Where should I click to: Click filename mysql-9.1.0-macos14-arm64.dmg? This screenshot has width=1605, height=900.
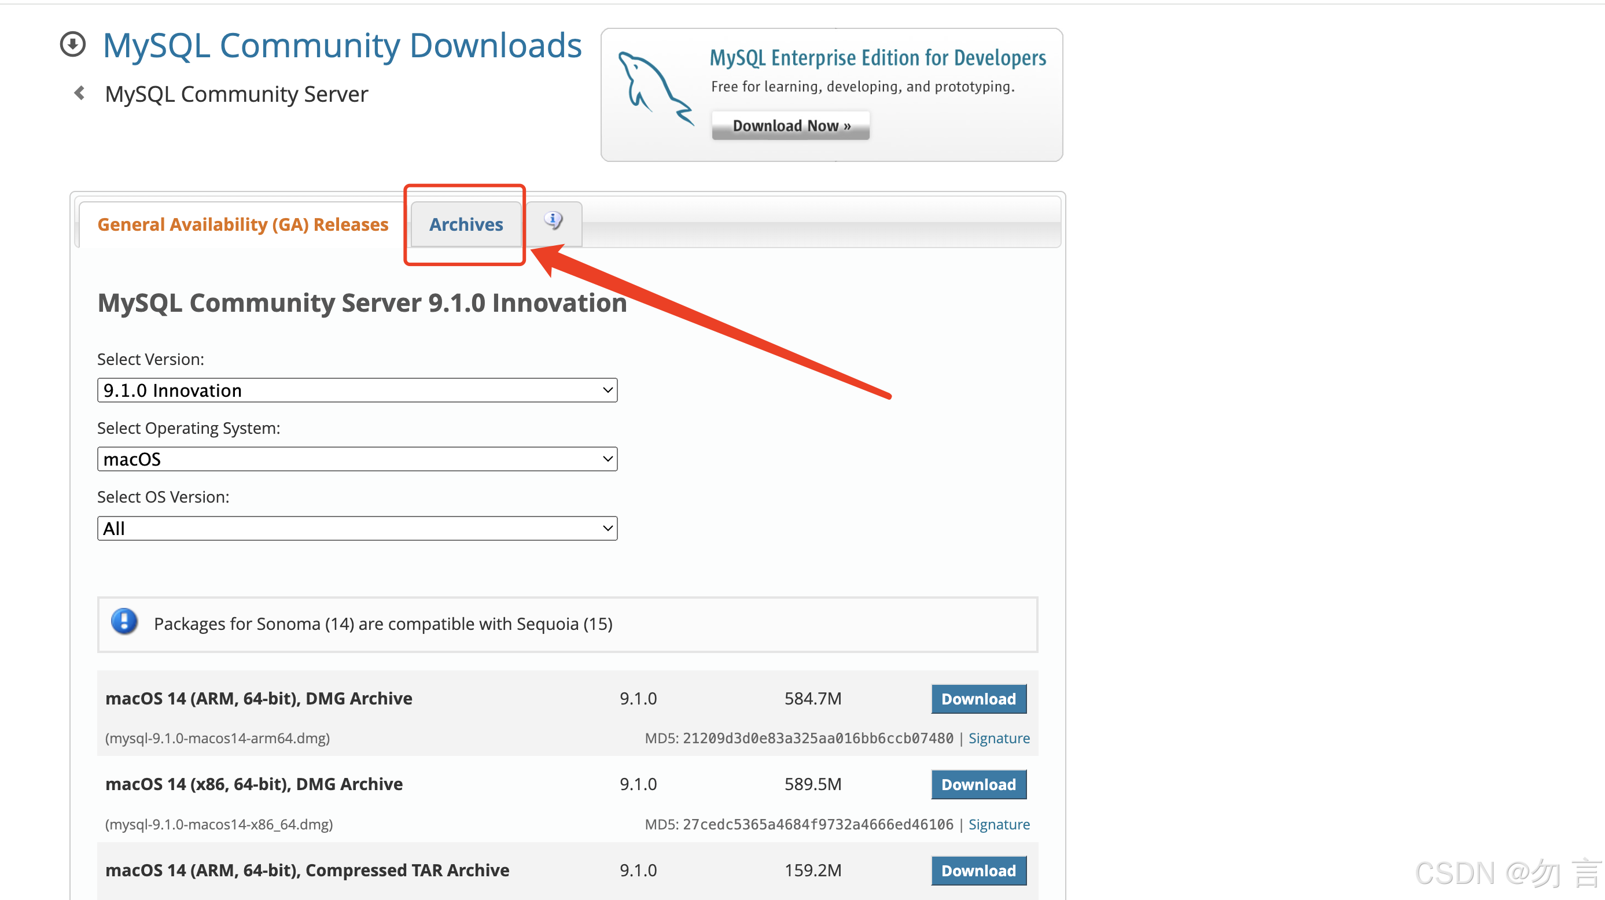click(218, 739)
